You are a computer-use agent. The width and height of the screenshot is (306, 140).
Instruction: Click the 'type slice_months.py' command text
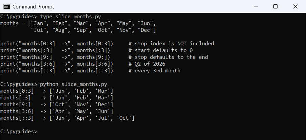tap(71, 17)
